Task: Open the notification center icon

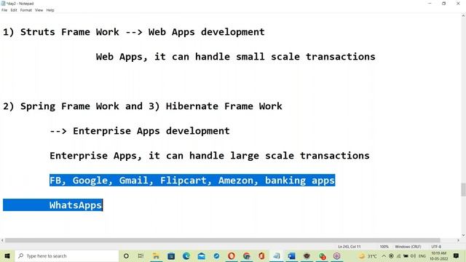Action: (457, 255)
